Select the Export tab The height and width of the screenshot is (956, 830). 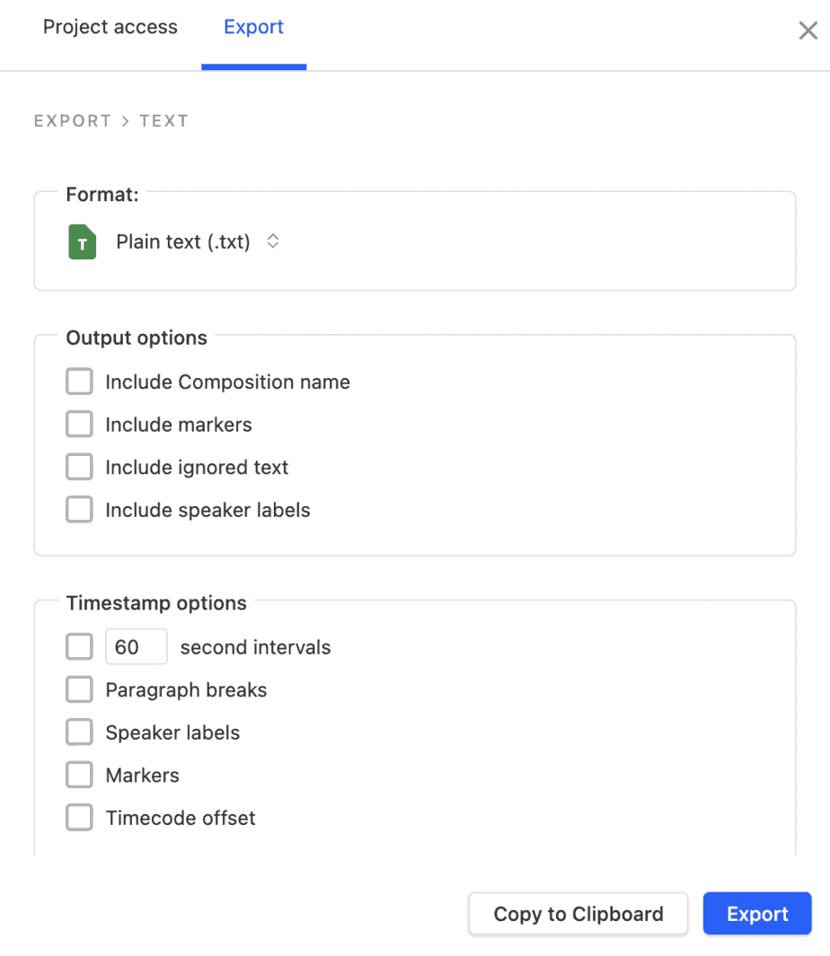pyautogui.click(x=253, y=28)
